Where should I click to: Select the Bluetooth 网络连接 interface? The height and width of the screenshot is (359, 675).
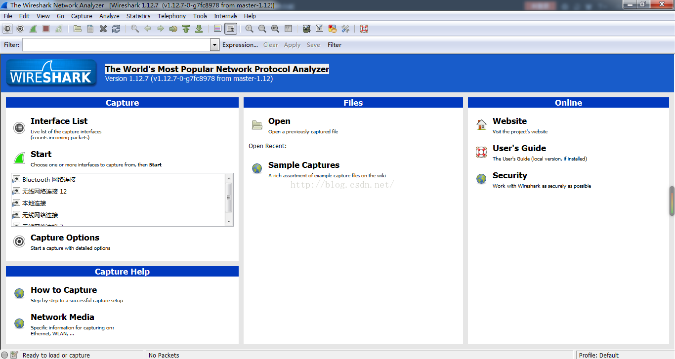[118, 179]
